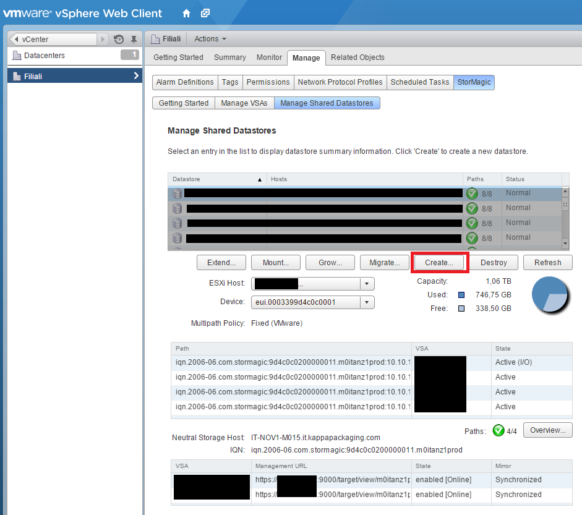Screen dimensions: 582x515
Task: Open the paths Overview... button
Action: [x=548, y=430]
